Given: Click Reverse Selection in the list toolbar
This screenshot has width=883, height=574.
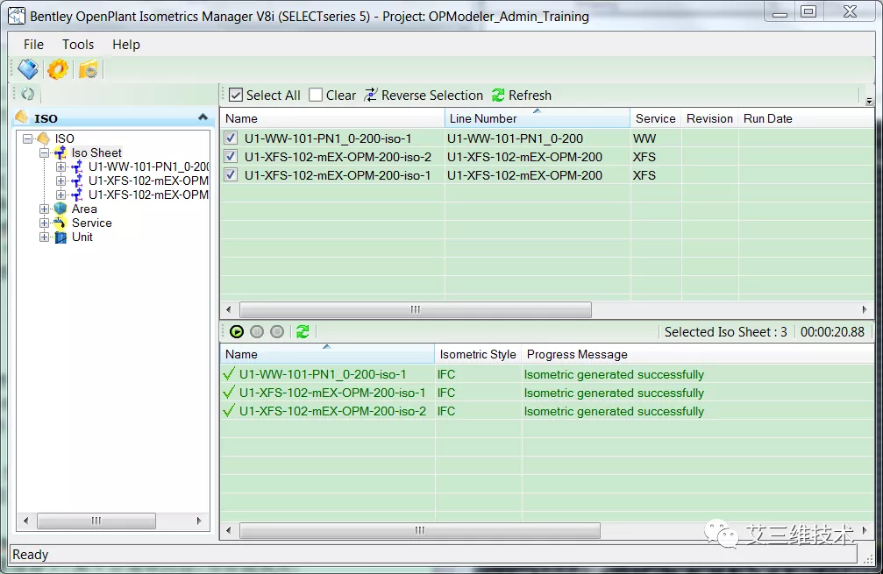Looking at the screenshot, I should (x=423, y=95).
